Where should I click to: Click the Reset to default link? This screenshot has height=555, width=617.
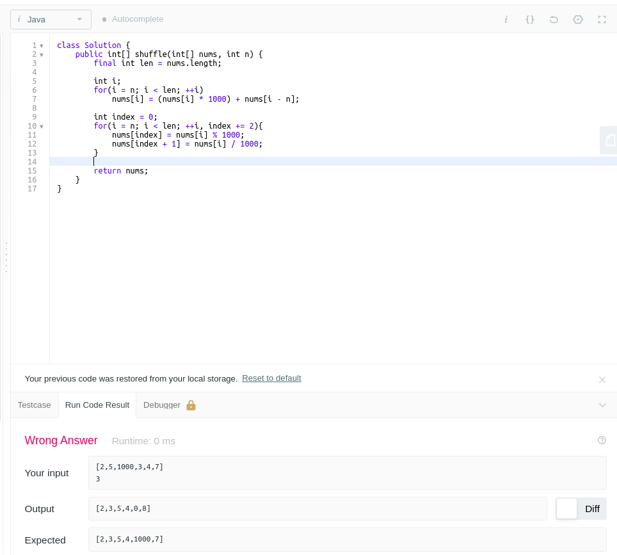tap(271, 378)
